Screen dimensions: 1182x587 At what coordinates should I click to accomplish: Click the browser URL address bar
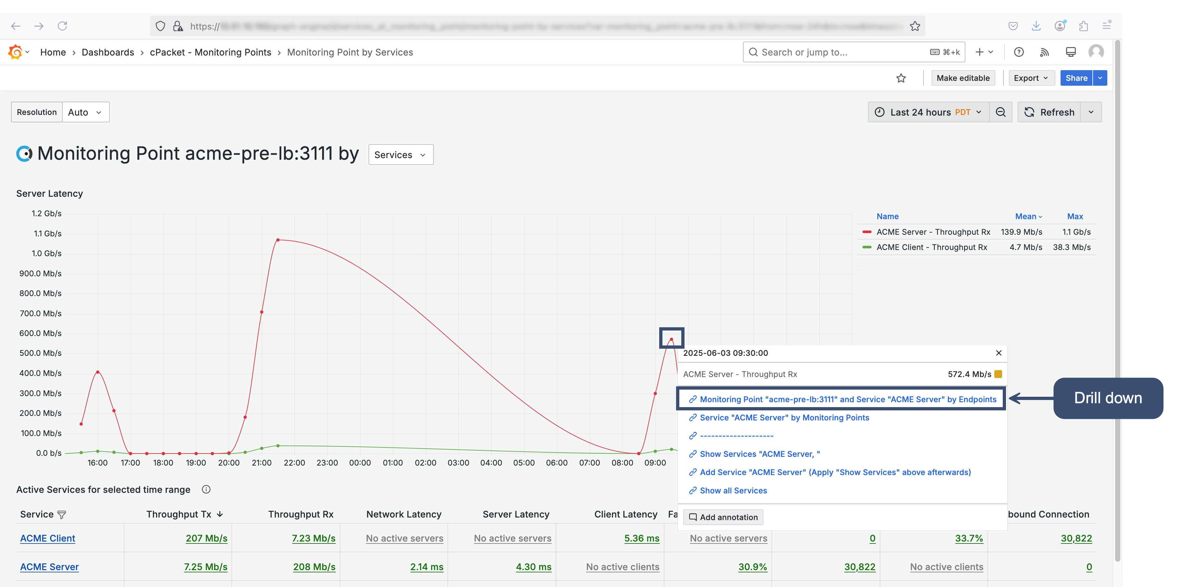tap(537, 26)
